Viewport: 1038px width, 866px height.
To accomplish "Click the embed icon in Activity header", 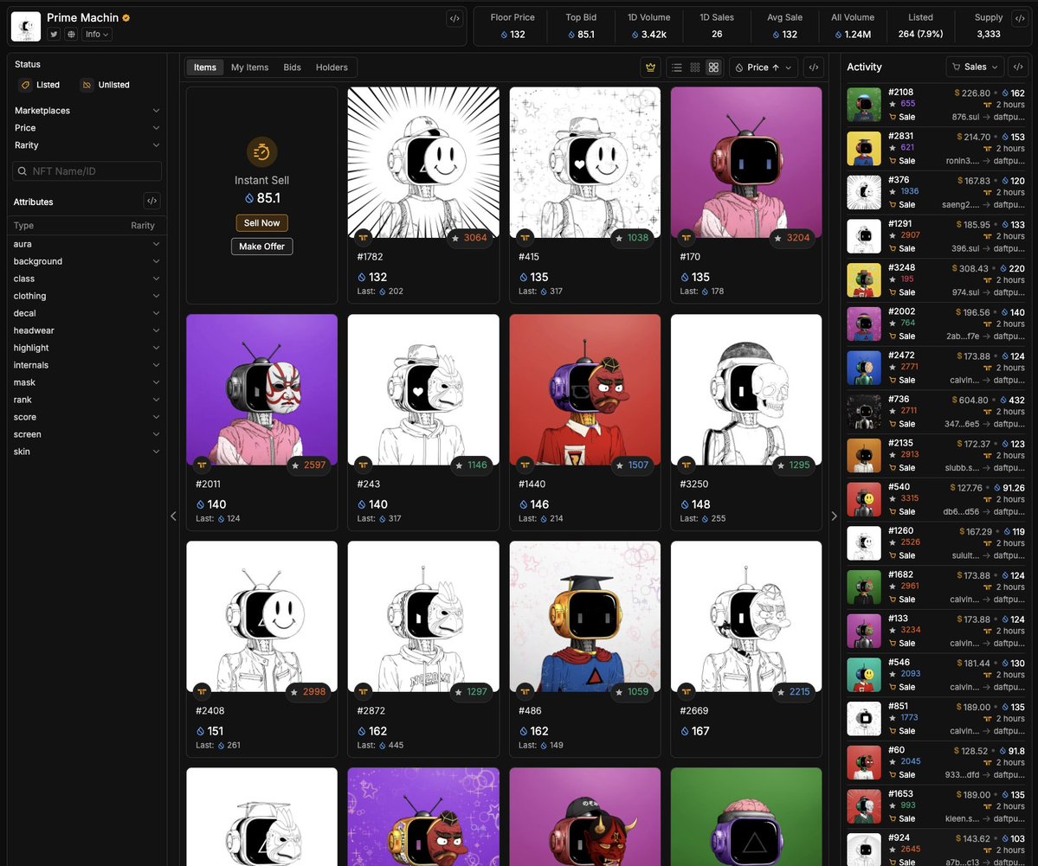I will coord(1018,67).
